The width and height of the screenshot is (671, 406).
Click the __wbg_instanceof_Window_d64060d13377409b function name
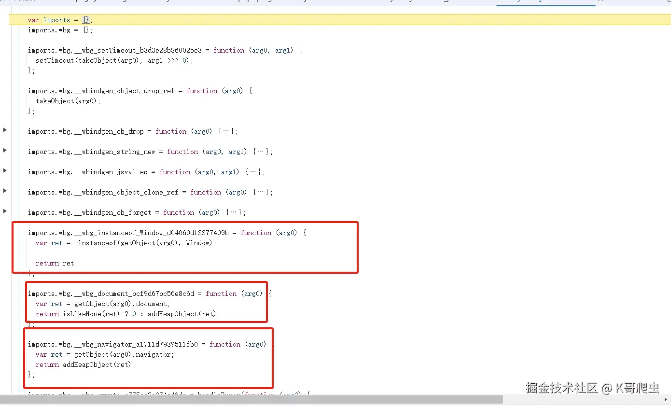click(x=152, y=233)
